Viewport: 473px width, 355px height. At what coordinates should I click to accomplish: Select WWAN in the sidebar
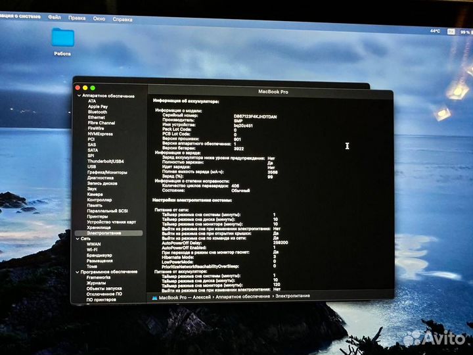(x=94, y=244)
